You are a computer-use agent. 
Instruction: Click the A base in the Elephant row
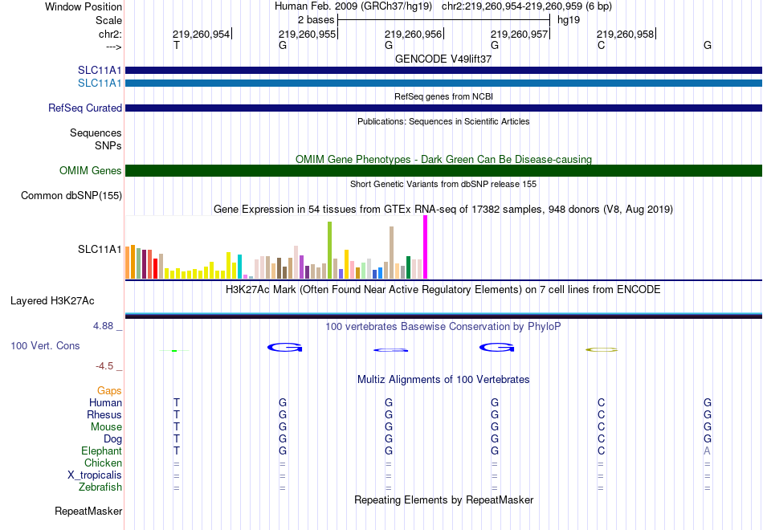(707, 450)
